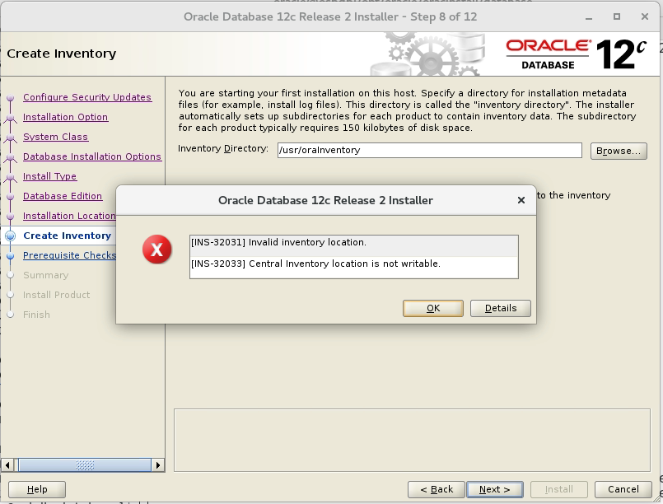
Task: Open the Database Edition step
Action: tap(63, 196)
